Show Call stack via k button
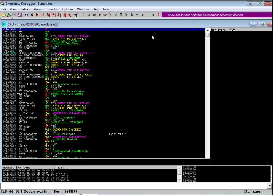The image size is (273, 195). [x=126, y=15]
